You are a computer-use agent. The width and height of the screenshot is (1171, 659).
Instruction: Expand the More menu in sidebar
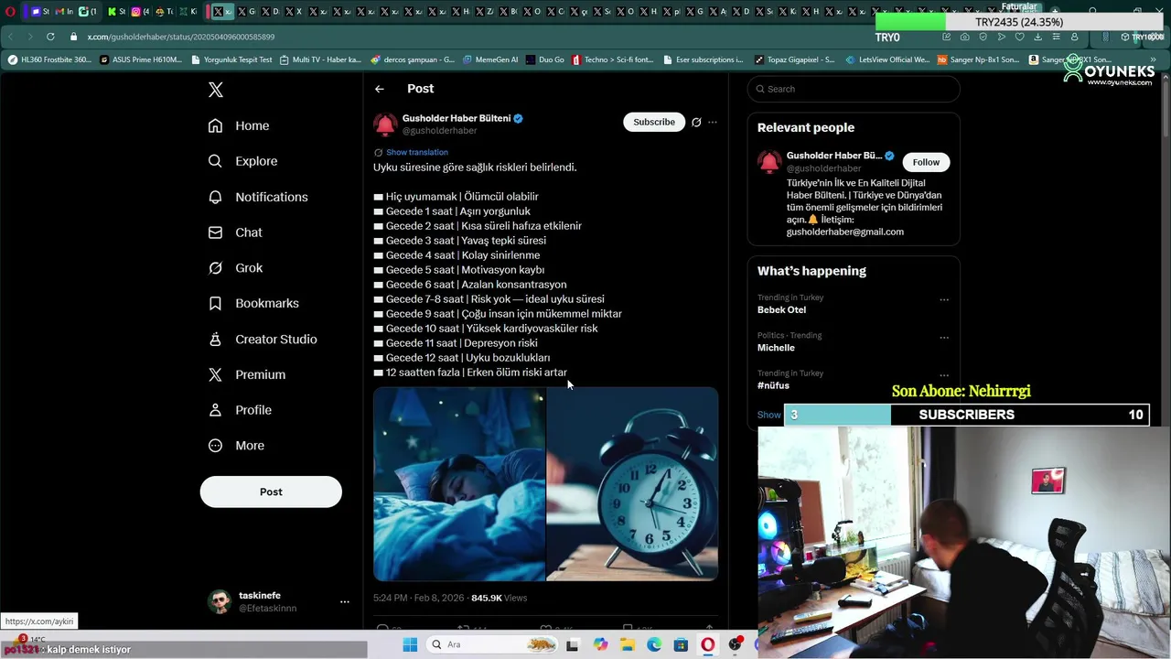pyautogui.click(x=235, y=446)
